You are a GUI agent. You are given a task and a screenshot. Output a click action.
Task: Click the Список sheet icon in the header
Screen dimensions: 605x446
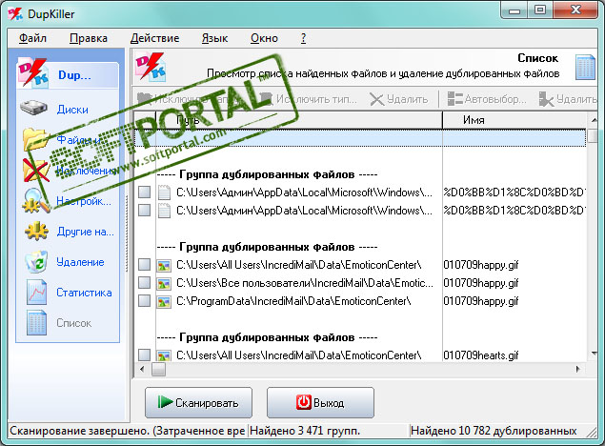(585, 67)
